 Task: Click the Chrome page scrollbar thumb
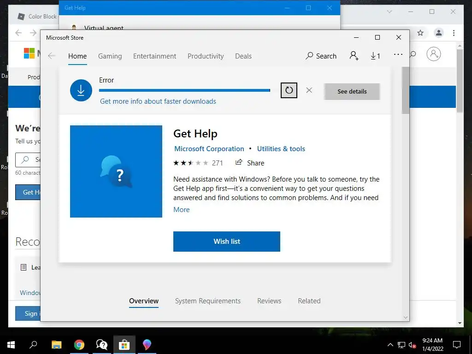[x=460, y=81]
